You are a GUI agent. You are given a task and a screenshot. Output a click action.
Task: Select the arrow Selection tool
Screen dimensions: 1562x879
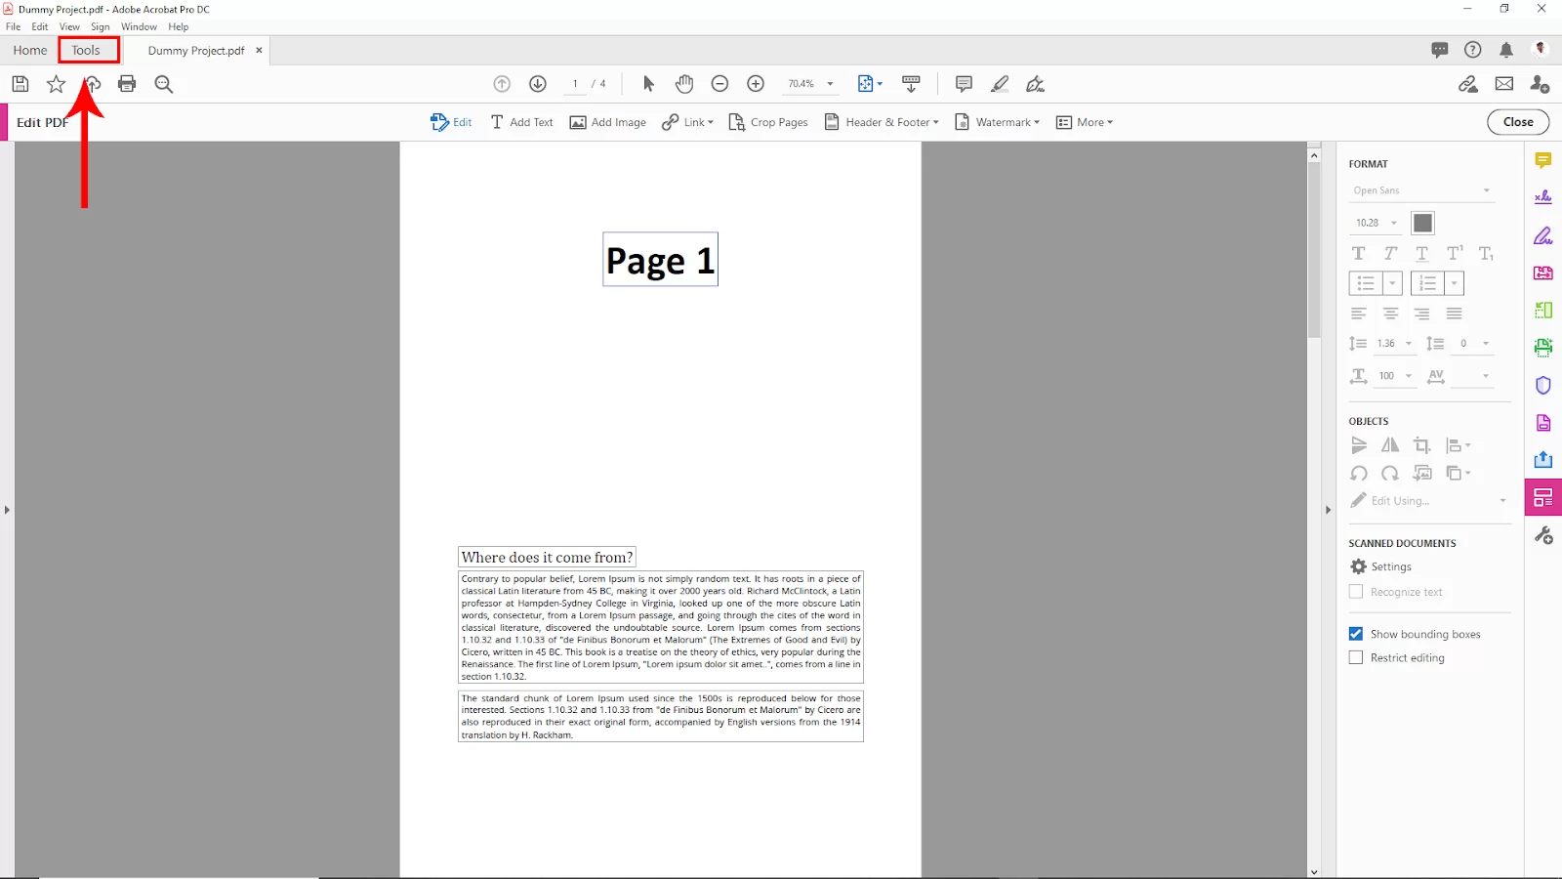(648, 84)
